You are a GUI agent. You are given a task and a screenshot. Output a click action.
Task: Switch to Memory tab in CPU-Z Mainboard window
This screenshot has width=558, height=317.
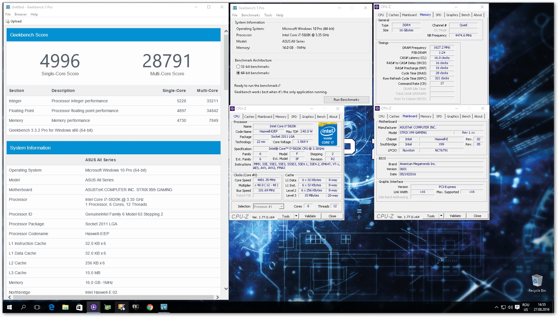(426, 116)
